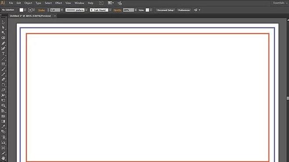Open the Help menu
289x162 pixels.
point(90,3)
